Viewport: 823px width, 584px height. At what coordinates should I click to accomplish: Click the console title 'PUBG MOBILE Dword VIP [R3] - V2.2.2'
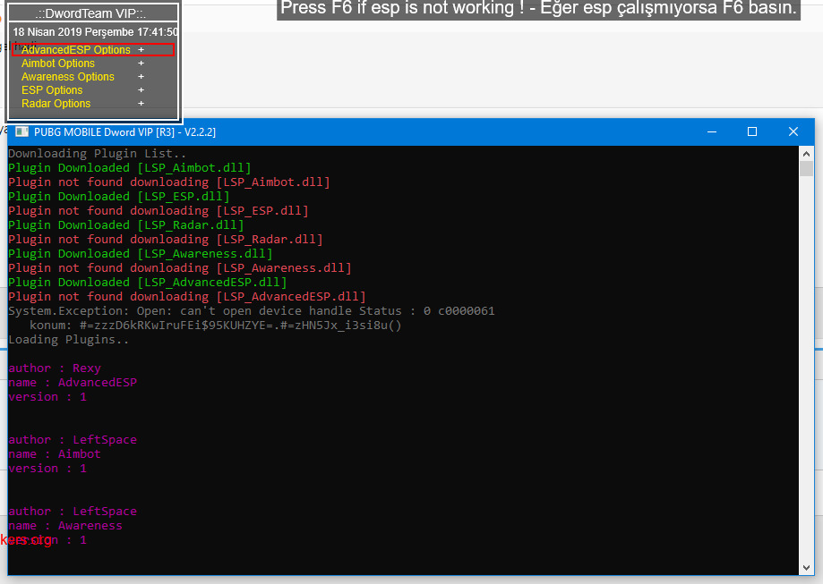(124, 132)
